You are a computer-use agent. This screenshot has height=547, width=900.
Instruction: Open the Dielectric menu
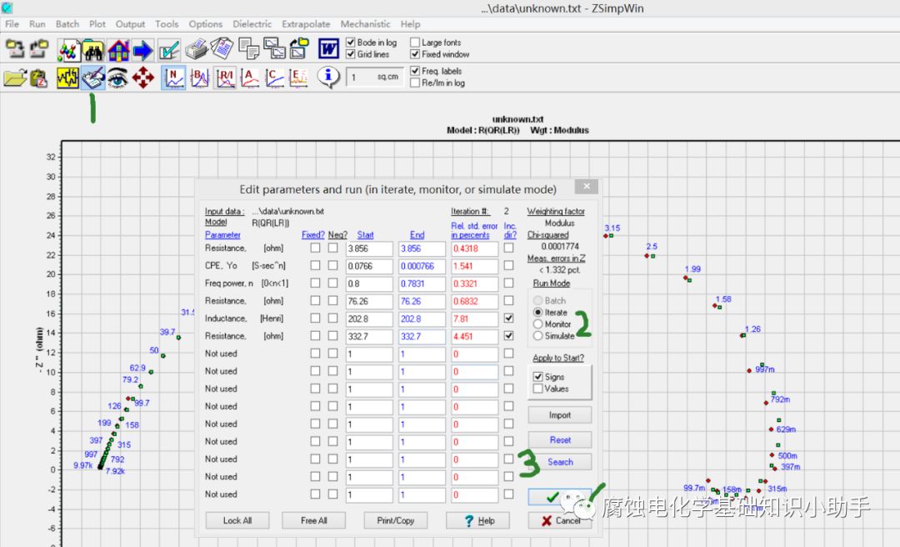(252, 24)
